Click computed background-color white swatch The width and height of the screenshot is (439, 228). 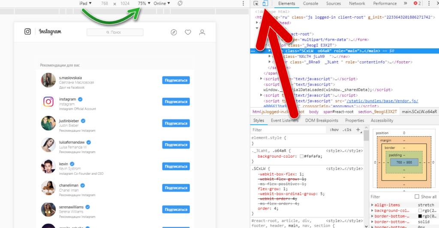click(420, 210)
